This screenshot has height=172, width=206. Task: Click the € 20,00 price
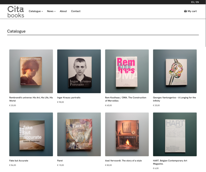pos(13,105)
